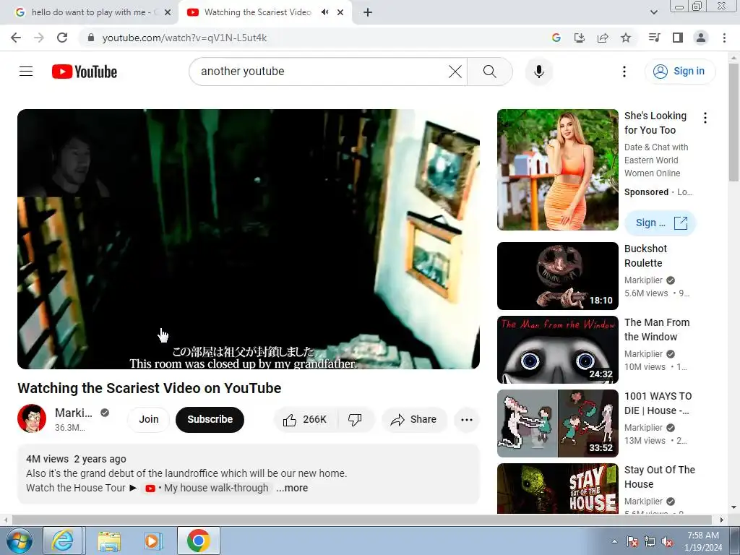Open the media player taskbar icon
Image resolution: width=740 pixels, height=555 pixels.
153,541
